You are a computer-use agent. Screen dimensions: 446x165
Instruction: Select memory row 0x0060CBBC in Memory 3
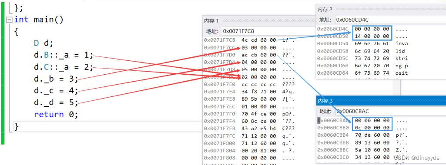[362, 150]
